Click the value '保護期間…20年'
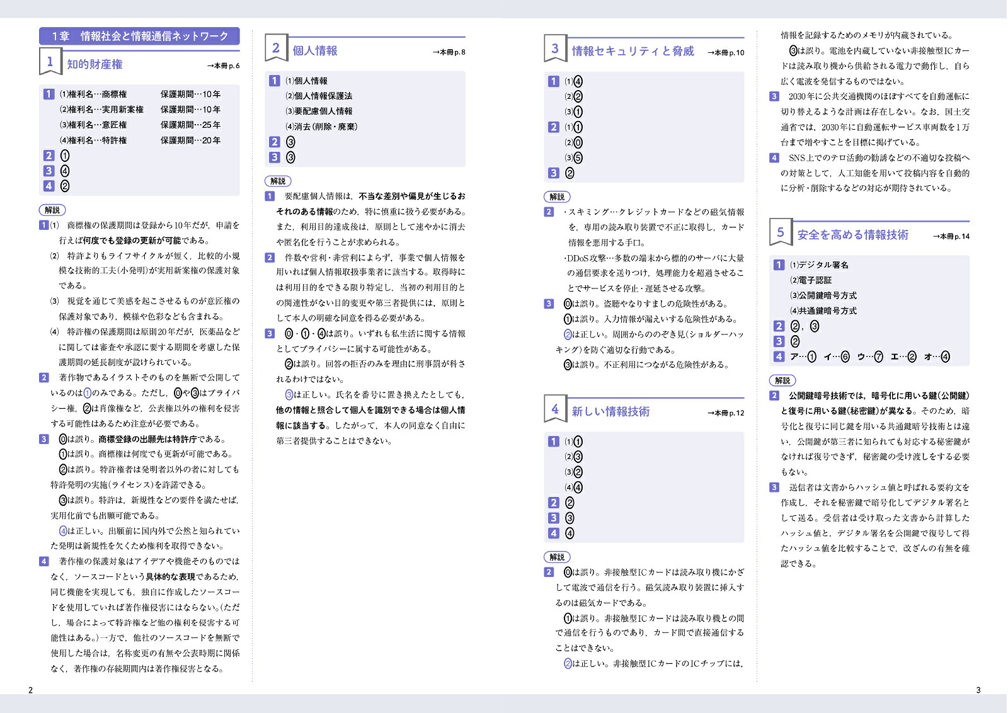This screenshot has height=713, width=1008. (190, 140)
